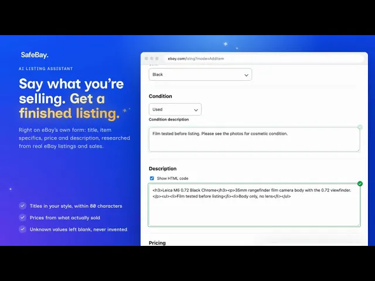
Task: Click the 'Unknown values left blank, never invented' text
Action: pyautogui.click(x=79, y=229)
